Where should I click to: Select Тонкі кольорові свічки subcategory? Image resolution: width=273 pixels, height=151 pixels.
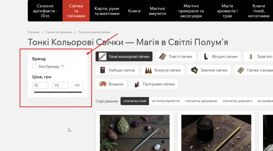click(124, 56)
